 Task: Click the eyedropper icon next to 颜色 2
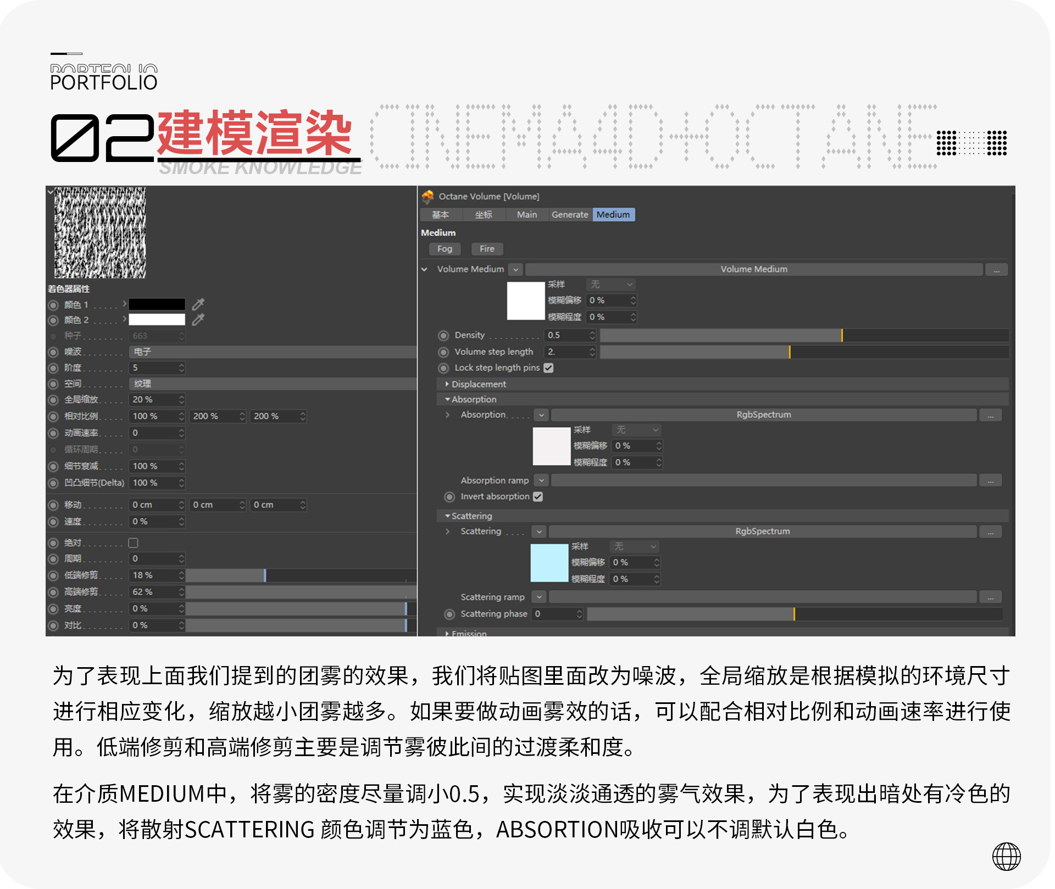point(199,320)
